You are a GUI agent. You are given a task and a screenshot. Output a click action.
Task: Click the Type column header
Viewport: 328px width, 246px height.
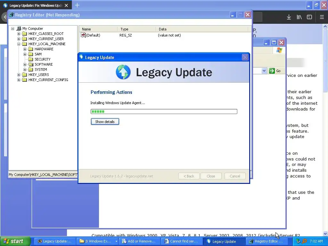pos(136,29)
